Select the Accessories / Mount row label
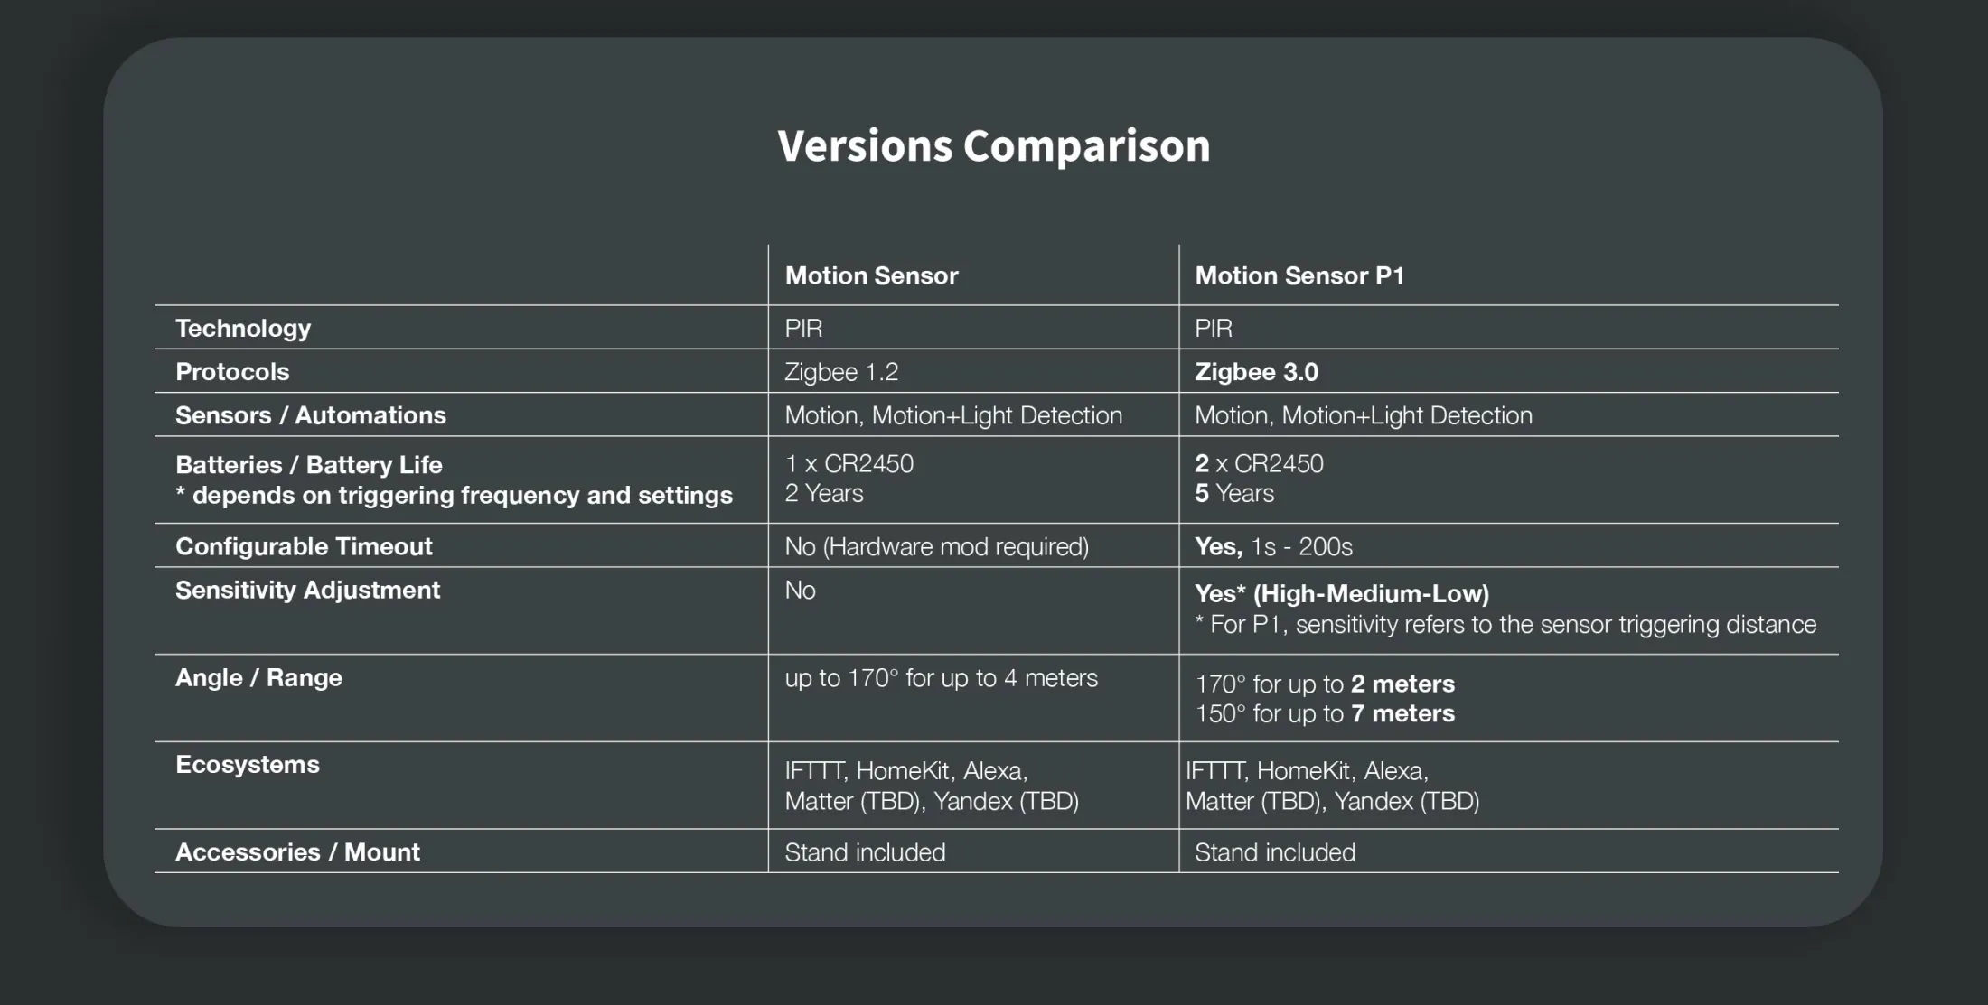This screenshot has width=1988, height=1005. pos(297,852)
